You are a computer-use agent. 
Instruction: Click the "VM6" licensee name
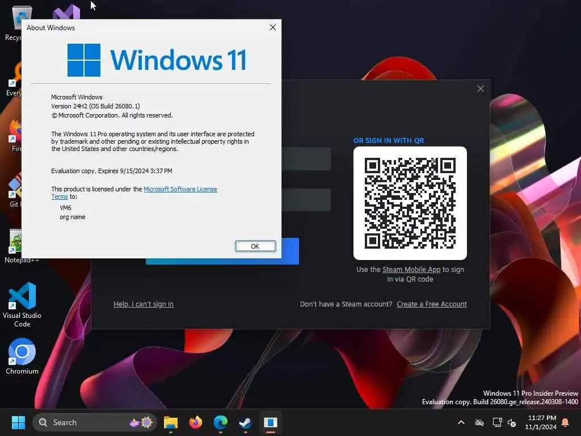65,208
